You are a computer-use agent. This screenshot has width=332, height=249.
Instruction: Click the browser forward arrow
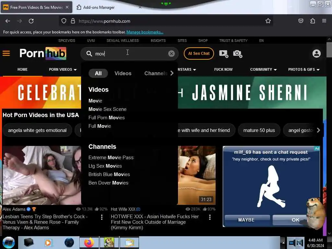tap(19, 21)
